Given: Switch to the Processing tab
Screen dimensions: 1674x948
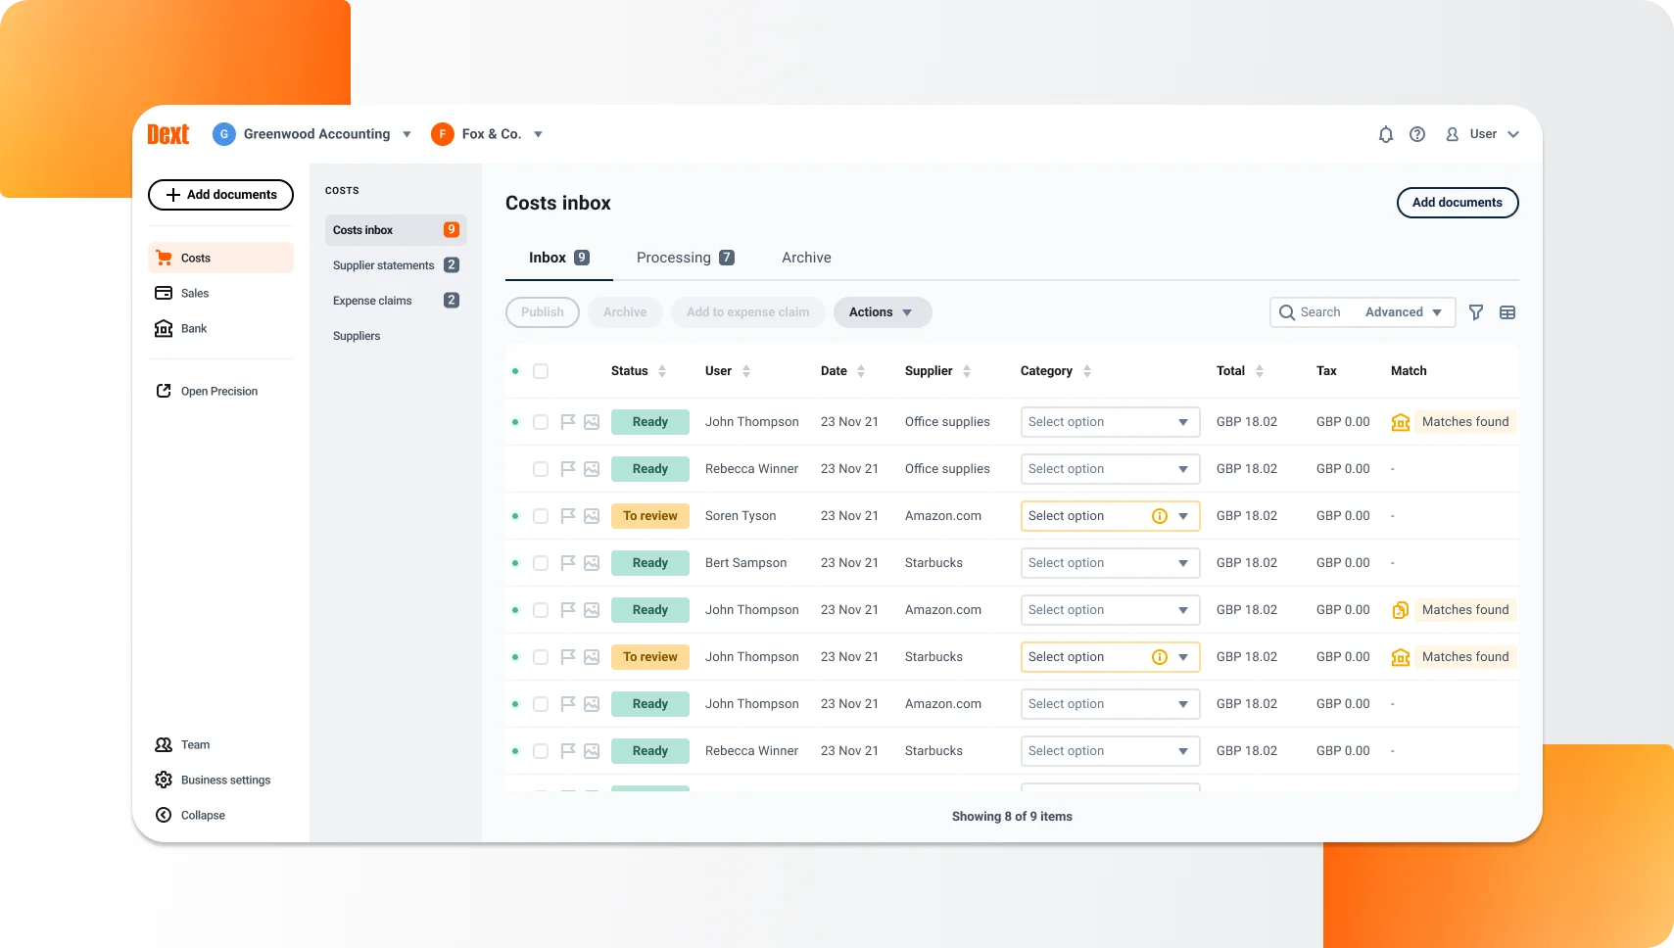Looking at the screenshot, I should pyautogui.click(x=675, y=257).
